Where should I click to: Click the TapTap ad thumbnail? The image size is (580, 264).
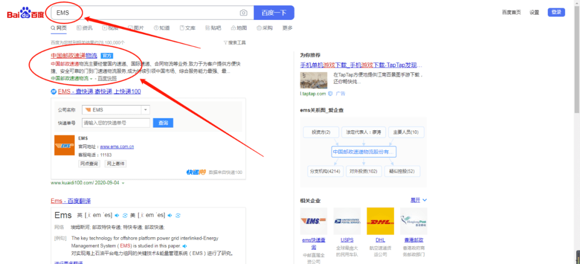pos(314,80)
